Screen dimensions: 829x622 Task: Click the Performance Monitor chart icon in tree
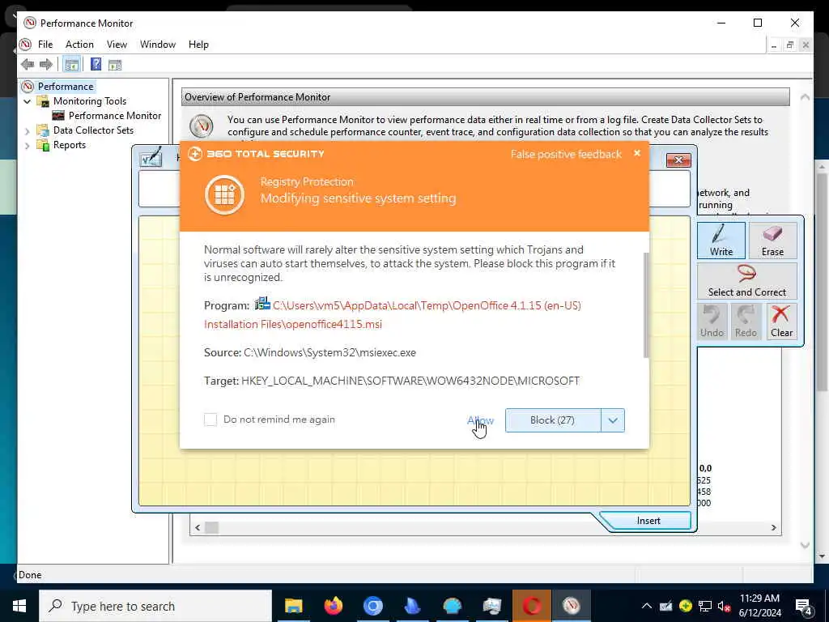coord(58,115)
